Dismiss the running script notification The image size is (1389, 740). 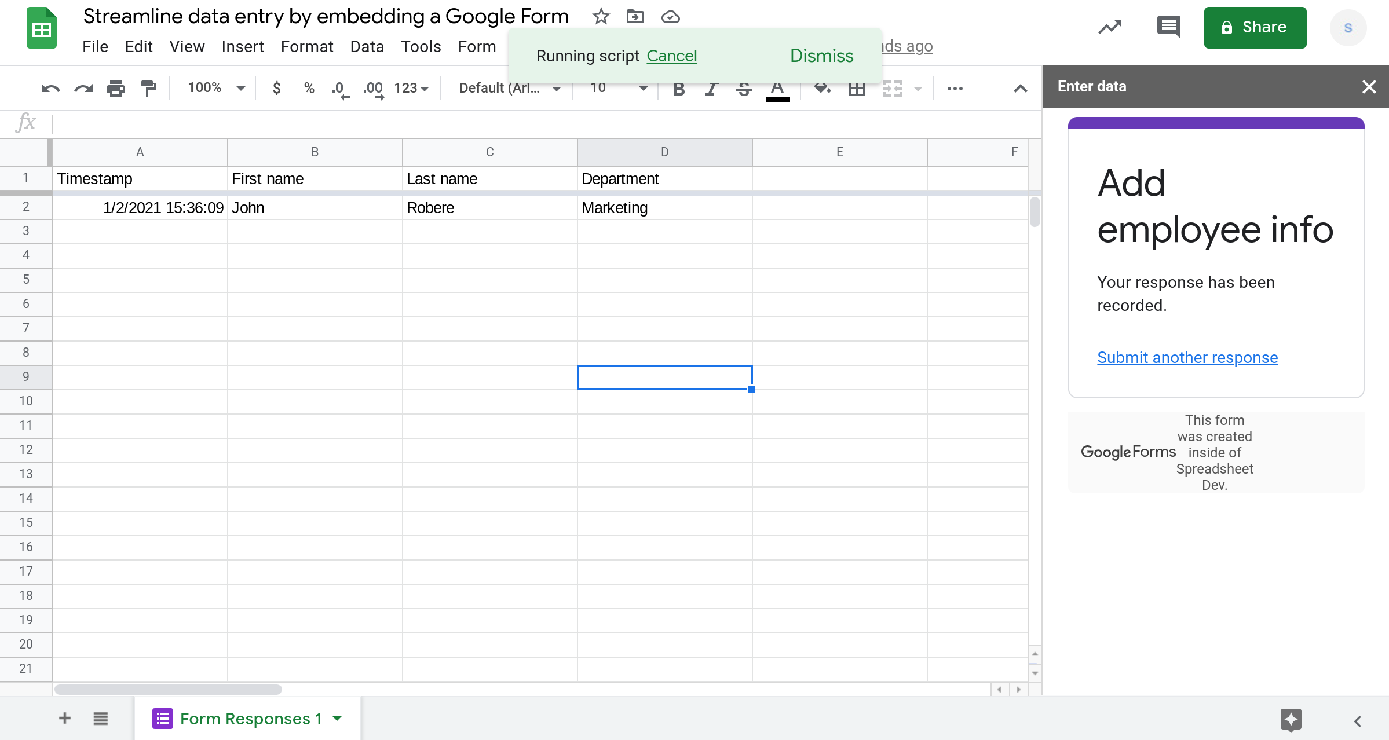click(821, 55)
